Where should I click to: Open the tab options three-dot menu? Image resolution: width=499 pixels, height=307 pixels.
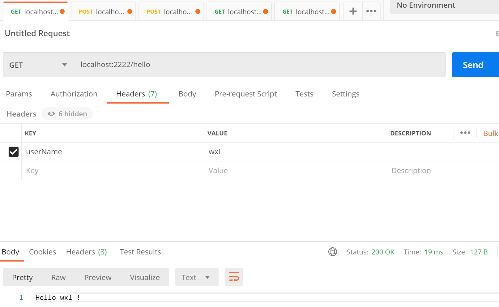tap(371, 11)
